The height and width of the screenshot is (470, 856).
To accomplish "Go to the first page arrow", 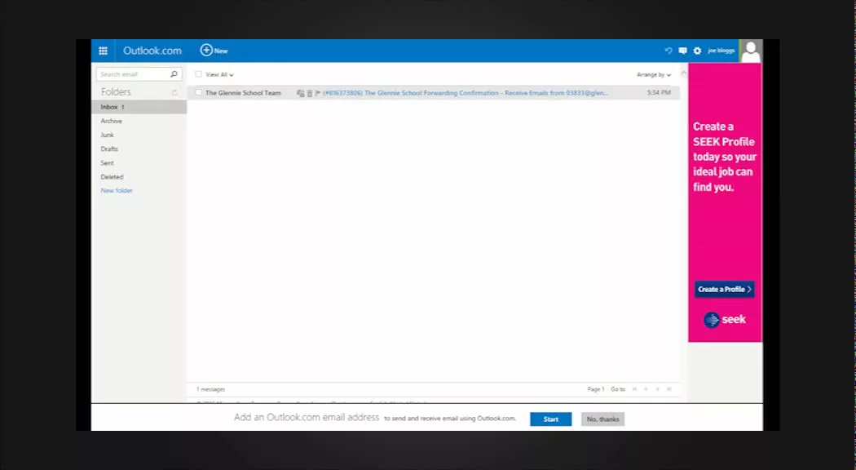I will pyautogui.click(x=634, y=389).
